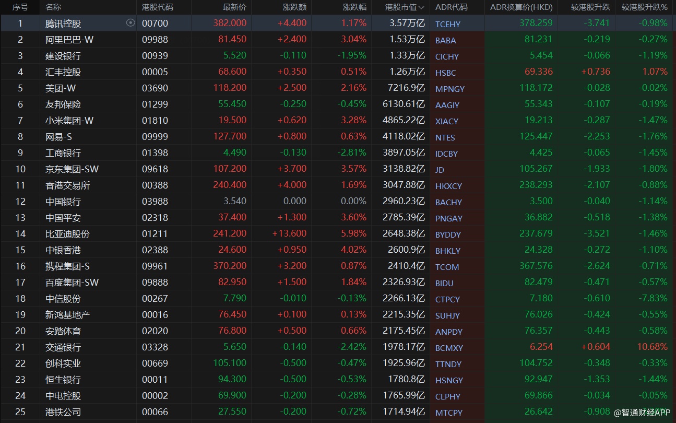
Task: Select the 建设银行 stock name
Action: coord(63,56)
